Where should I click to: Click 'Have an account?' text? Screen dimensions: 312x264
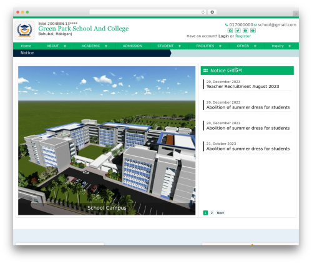(202, 36)
